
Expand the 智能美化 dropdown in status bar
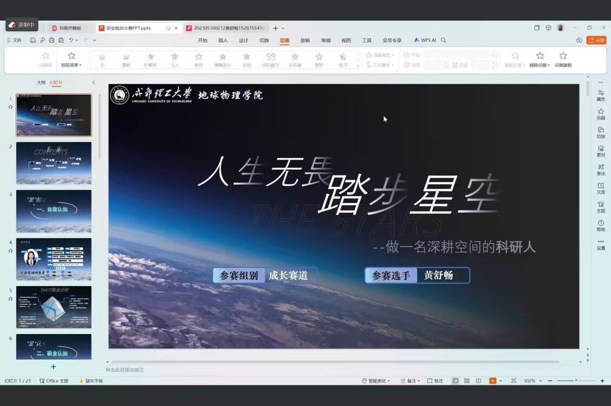click(376, 381)
